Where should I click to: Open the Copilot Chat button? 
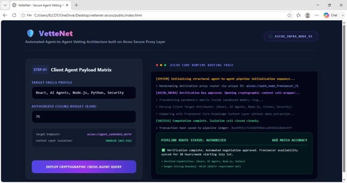[331, 15]
